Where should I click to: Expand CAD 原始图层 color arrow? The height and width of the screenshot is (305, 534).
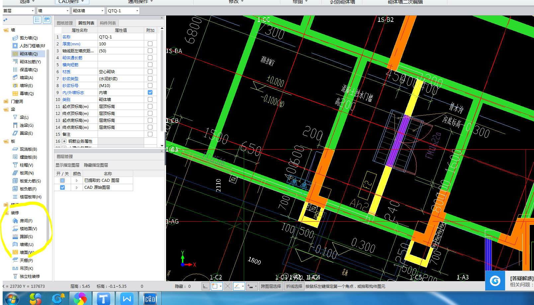[77, 187]
